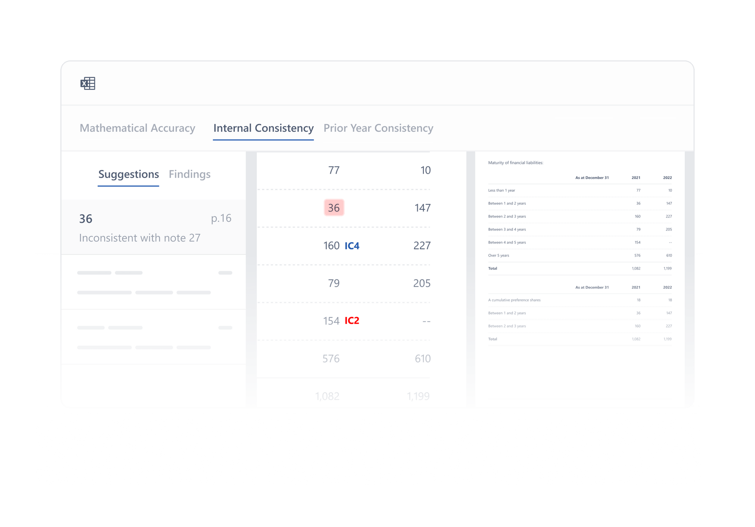Click the value 154 beside IC2
755x527 pixels.
click(331, 321)
